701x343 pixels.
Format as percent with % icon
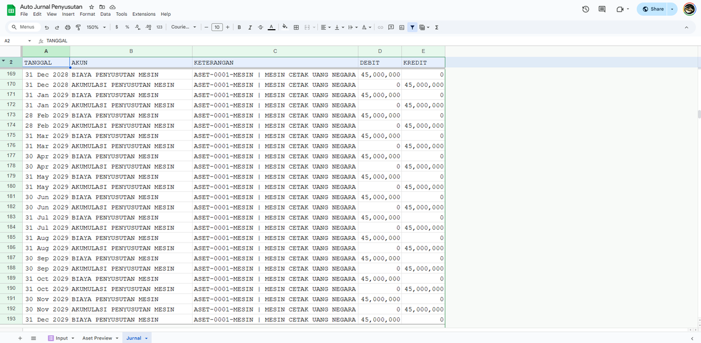(x=127, y=27)
